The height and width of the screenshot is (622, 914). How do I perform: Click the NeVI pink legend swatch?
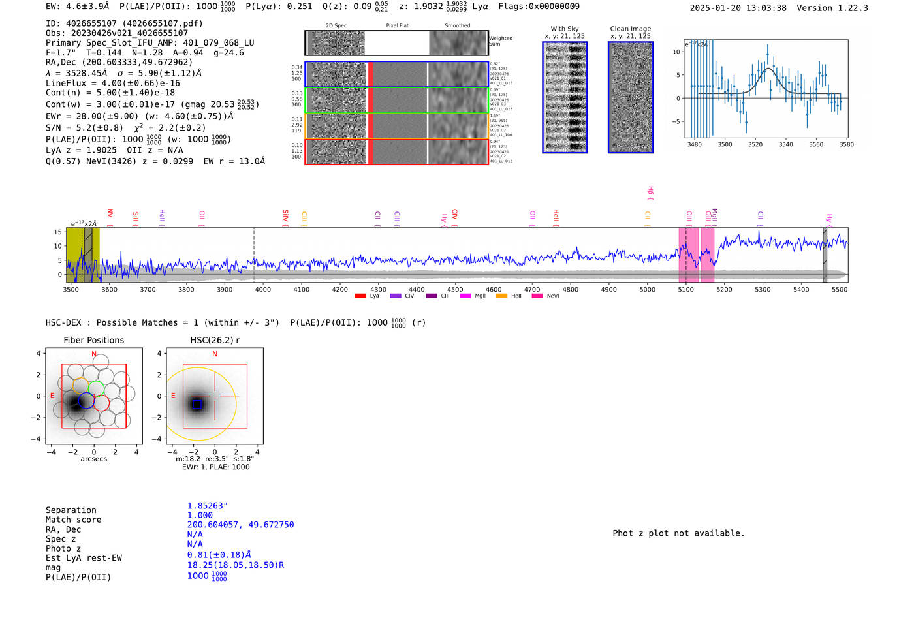[x=537, y=296]
